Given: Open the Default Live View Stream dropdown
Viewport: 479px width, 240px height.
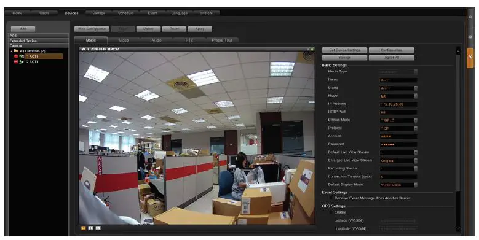Looking at the screenshot, I should pyautogui.click(x=416, y=153).
